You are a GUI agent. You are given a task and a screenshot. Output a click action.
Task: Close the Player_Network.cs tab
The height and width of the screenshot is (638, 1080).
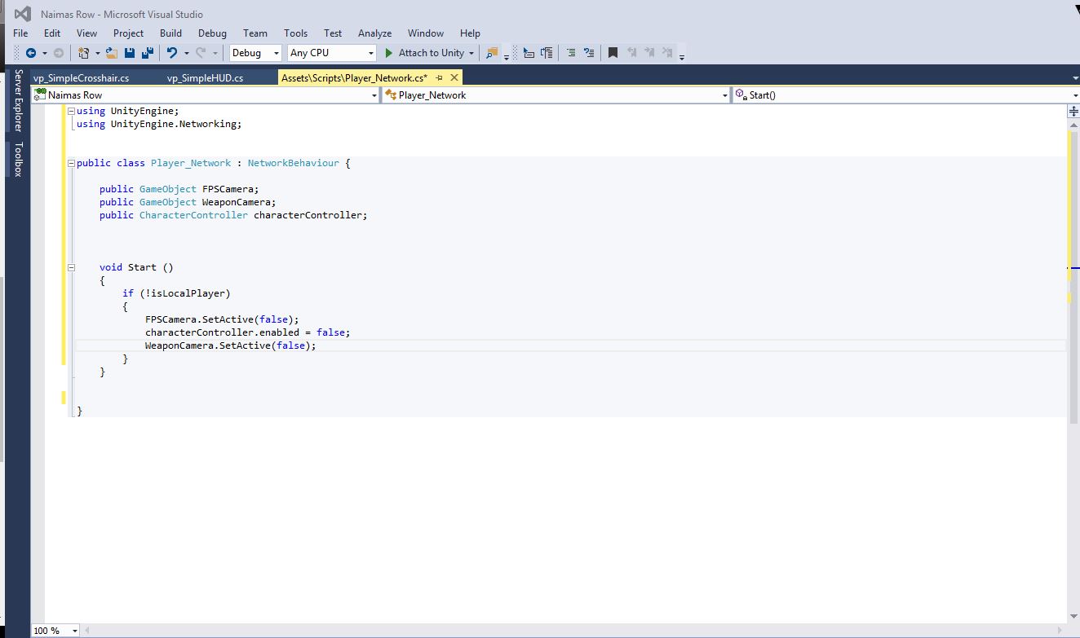[x=454, y=77]
